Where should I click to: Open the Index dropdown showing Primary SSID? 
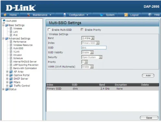90,43
